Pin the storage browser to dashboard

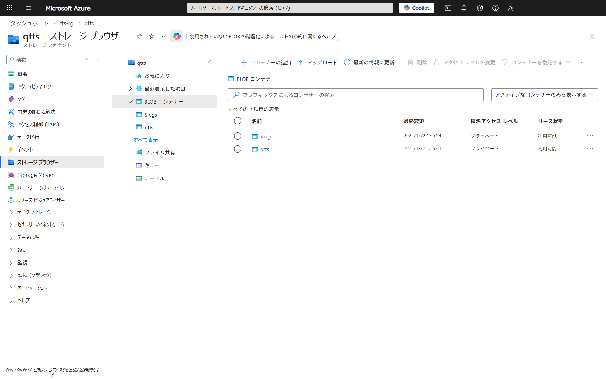139,36
